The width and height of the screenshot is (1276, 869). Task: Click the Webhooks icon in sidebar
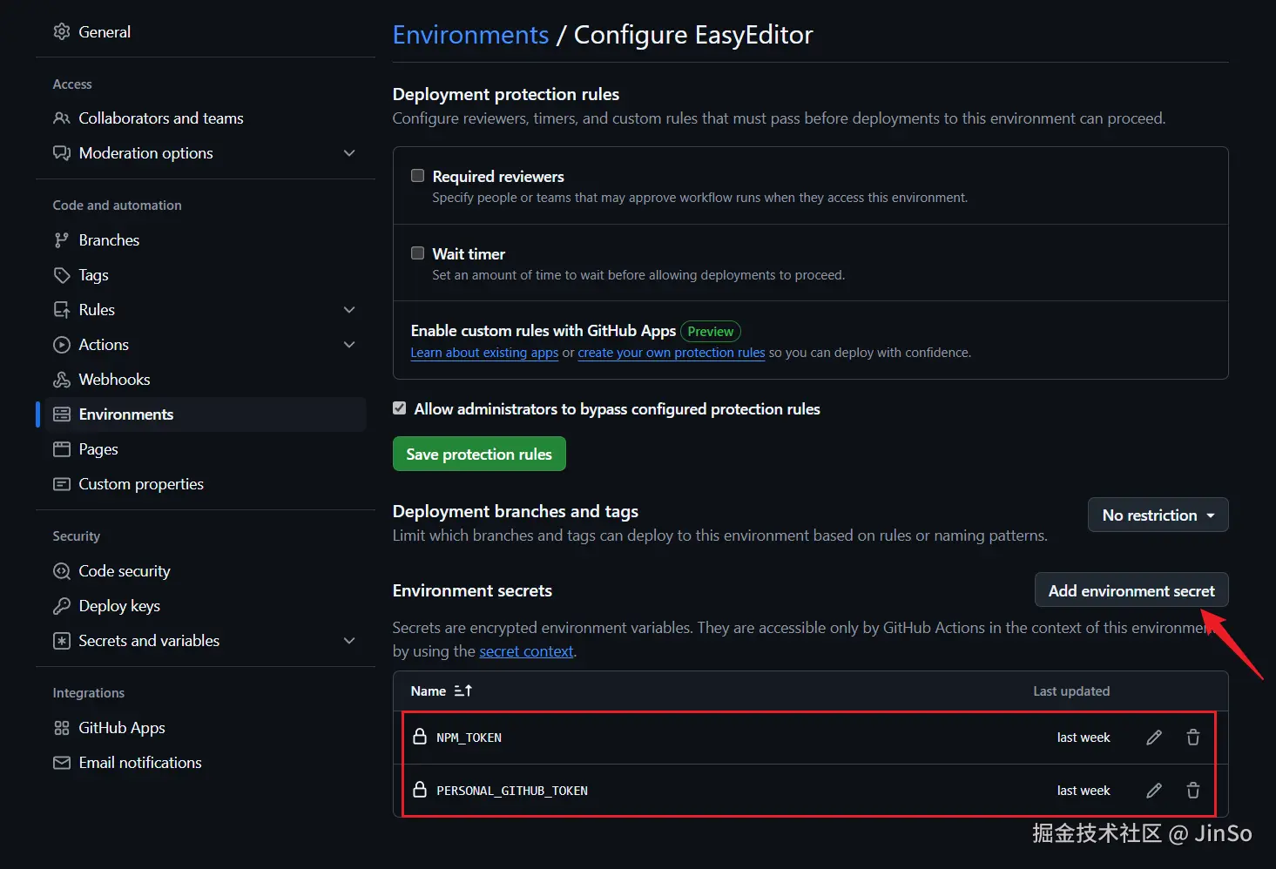click(62, 380)
